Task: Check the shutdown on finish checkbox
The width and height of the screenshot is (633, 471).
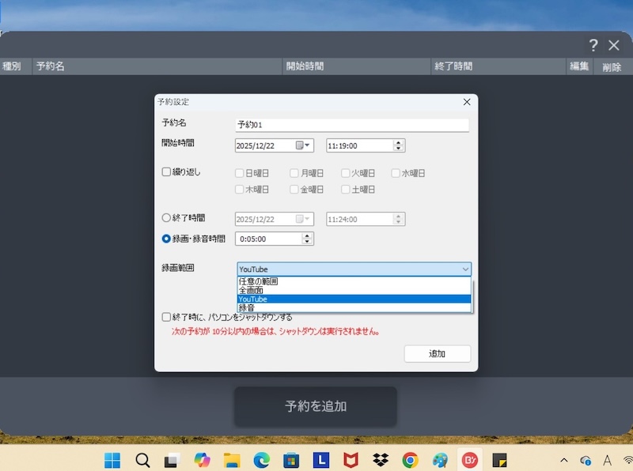Action: click(x=166, y=317)
